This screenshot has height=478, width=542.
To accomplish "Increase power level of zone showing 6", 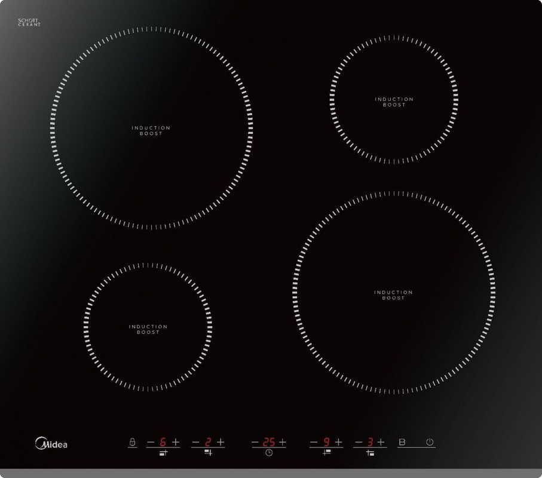I will click(x=176, y=442).
